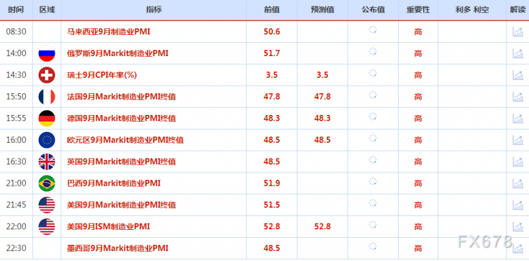Click loading spinner in 马来西亚 PMI row
529x261 pixels.
[372, 30]
